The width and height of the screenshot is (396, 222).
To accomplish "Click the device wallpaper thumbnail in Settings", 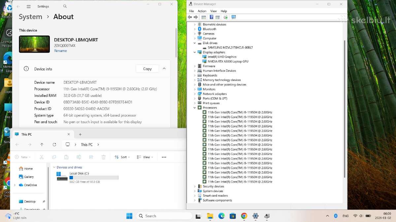I will coord(34,44).
